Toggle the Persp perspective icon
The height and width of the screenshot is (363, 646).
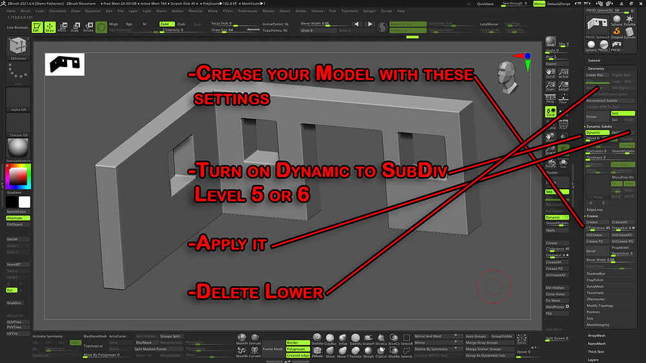550,98
